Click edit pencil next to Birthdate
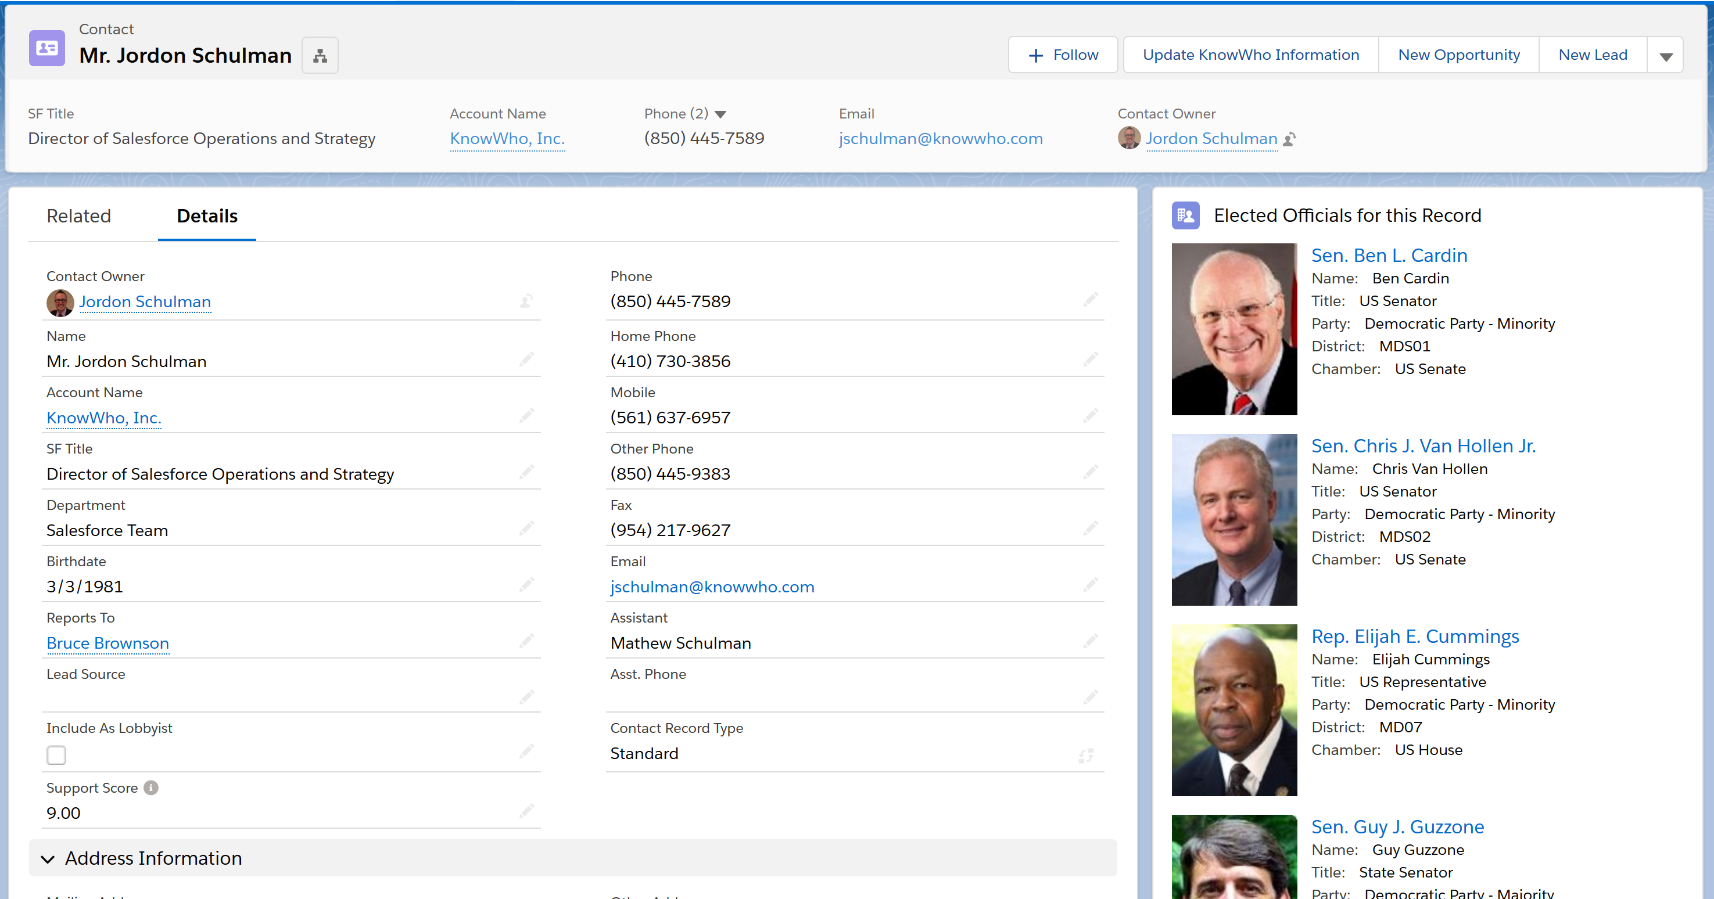Image resolution: width=1714 pixels, height=899 pixels. pos(526,585)
